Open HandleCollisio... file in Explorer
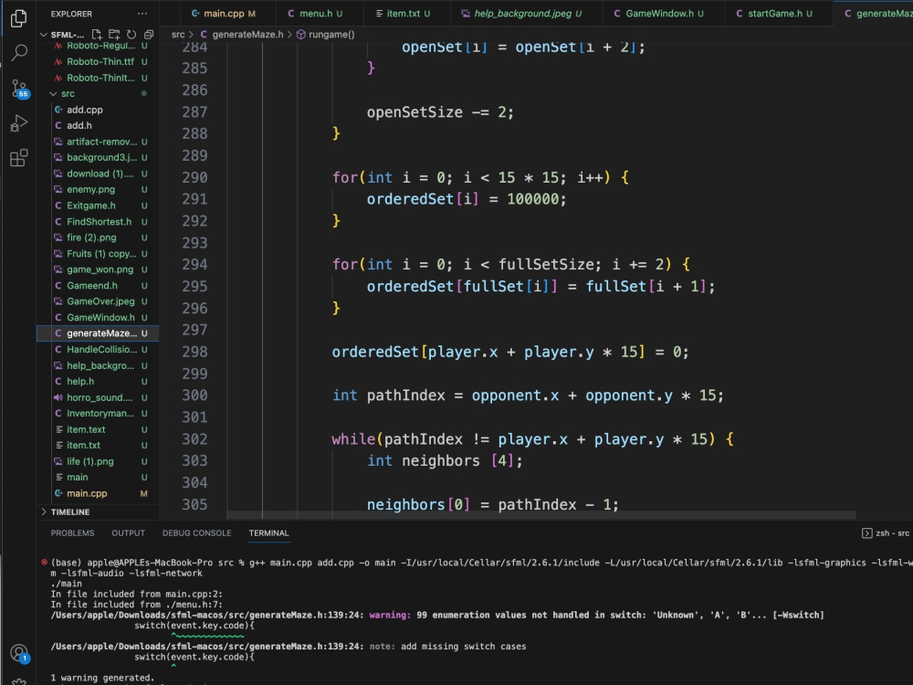This screenshot has height=685, width=913. click(98, 350)
